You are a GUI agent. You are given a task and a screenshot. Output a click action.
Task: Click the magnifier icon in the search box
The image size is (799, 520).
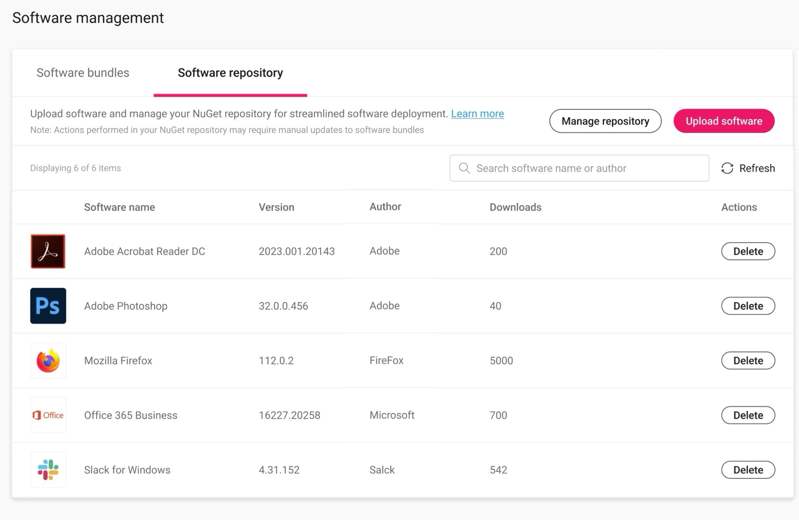click(x=464, y=168)
